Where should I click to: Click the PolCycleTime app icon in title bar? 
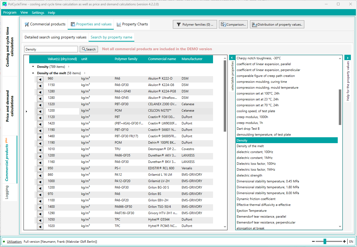pos(5,4)
